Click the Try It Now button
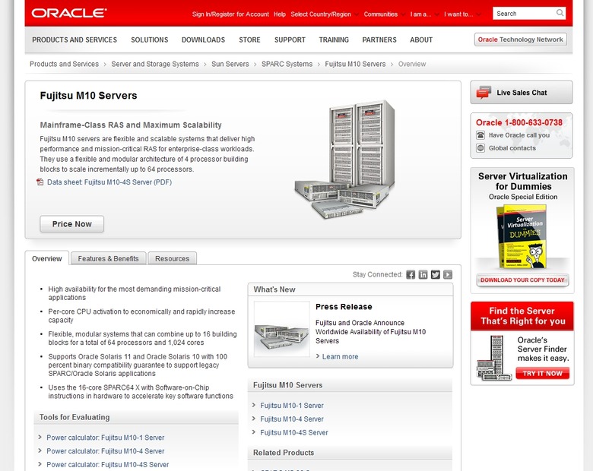593x471 pixels. pos(542,374)
